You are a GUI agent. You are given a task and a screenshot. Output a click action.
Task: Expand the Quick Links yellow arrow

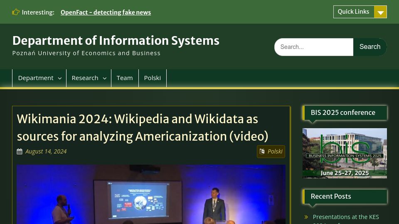[x=380, y=12]
